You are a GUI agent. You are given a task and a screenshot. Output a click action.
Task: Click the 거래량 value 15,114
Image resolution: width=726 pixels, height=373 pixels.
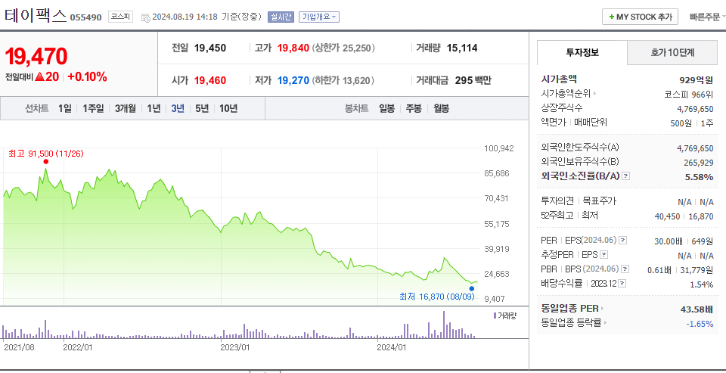462,48
